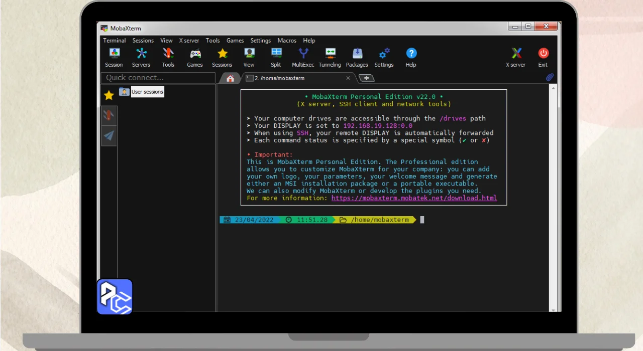Click the paperclip attachment icon

click(x=550, y=78)
